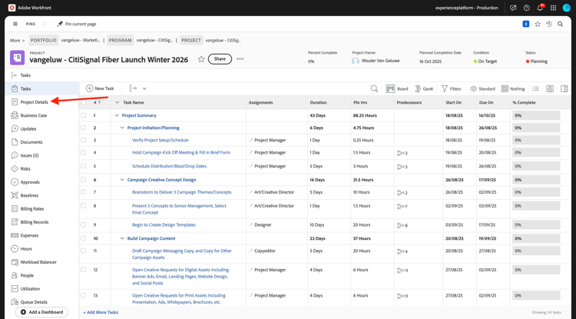Viewport: 576px width, 319px height.
Task: Click the task list search icon
Action: pyautogui.click(x=374, y=89)
